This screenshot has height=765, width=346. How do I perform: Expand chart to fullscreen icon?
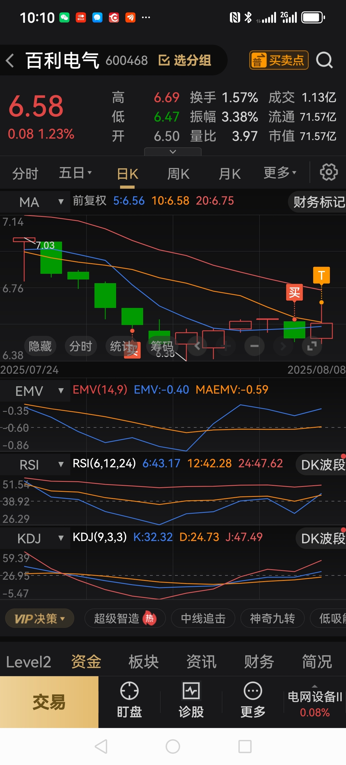coord(312,346)
